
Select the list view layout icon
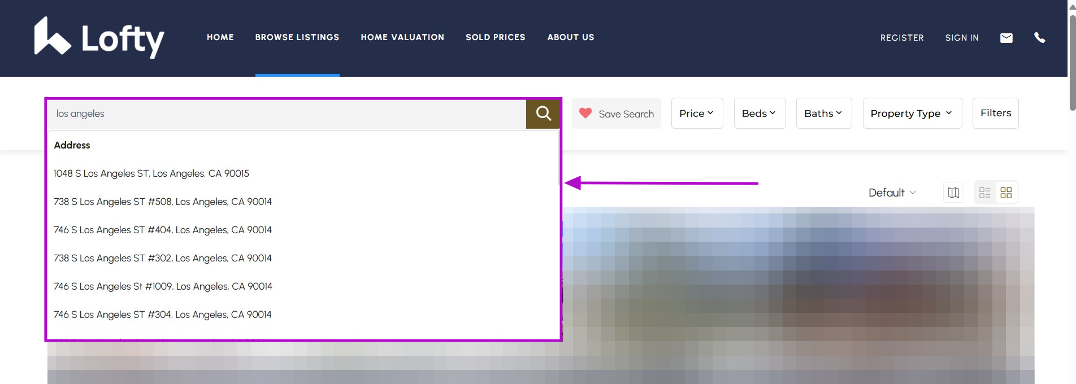984,193
